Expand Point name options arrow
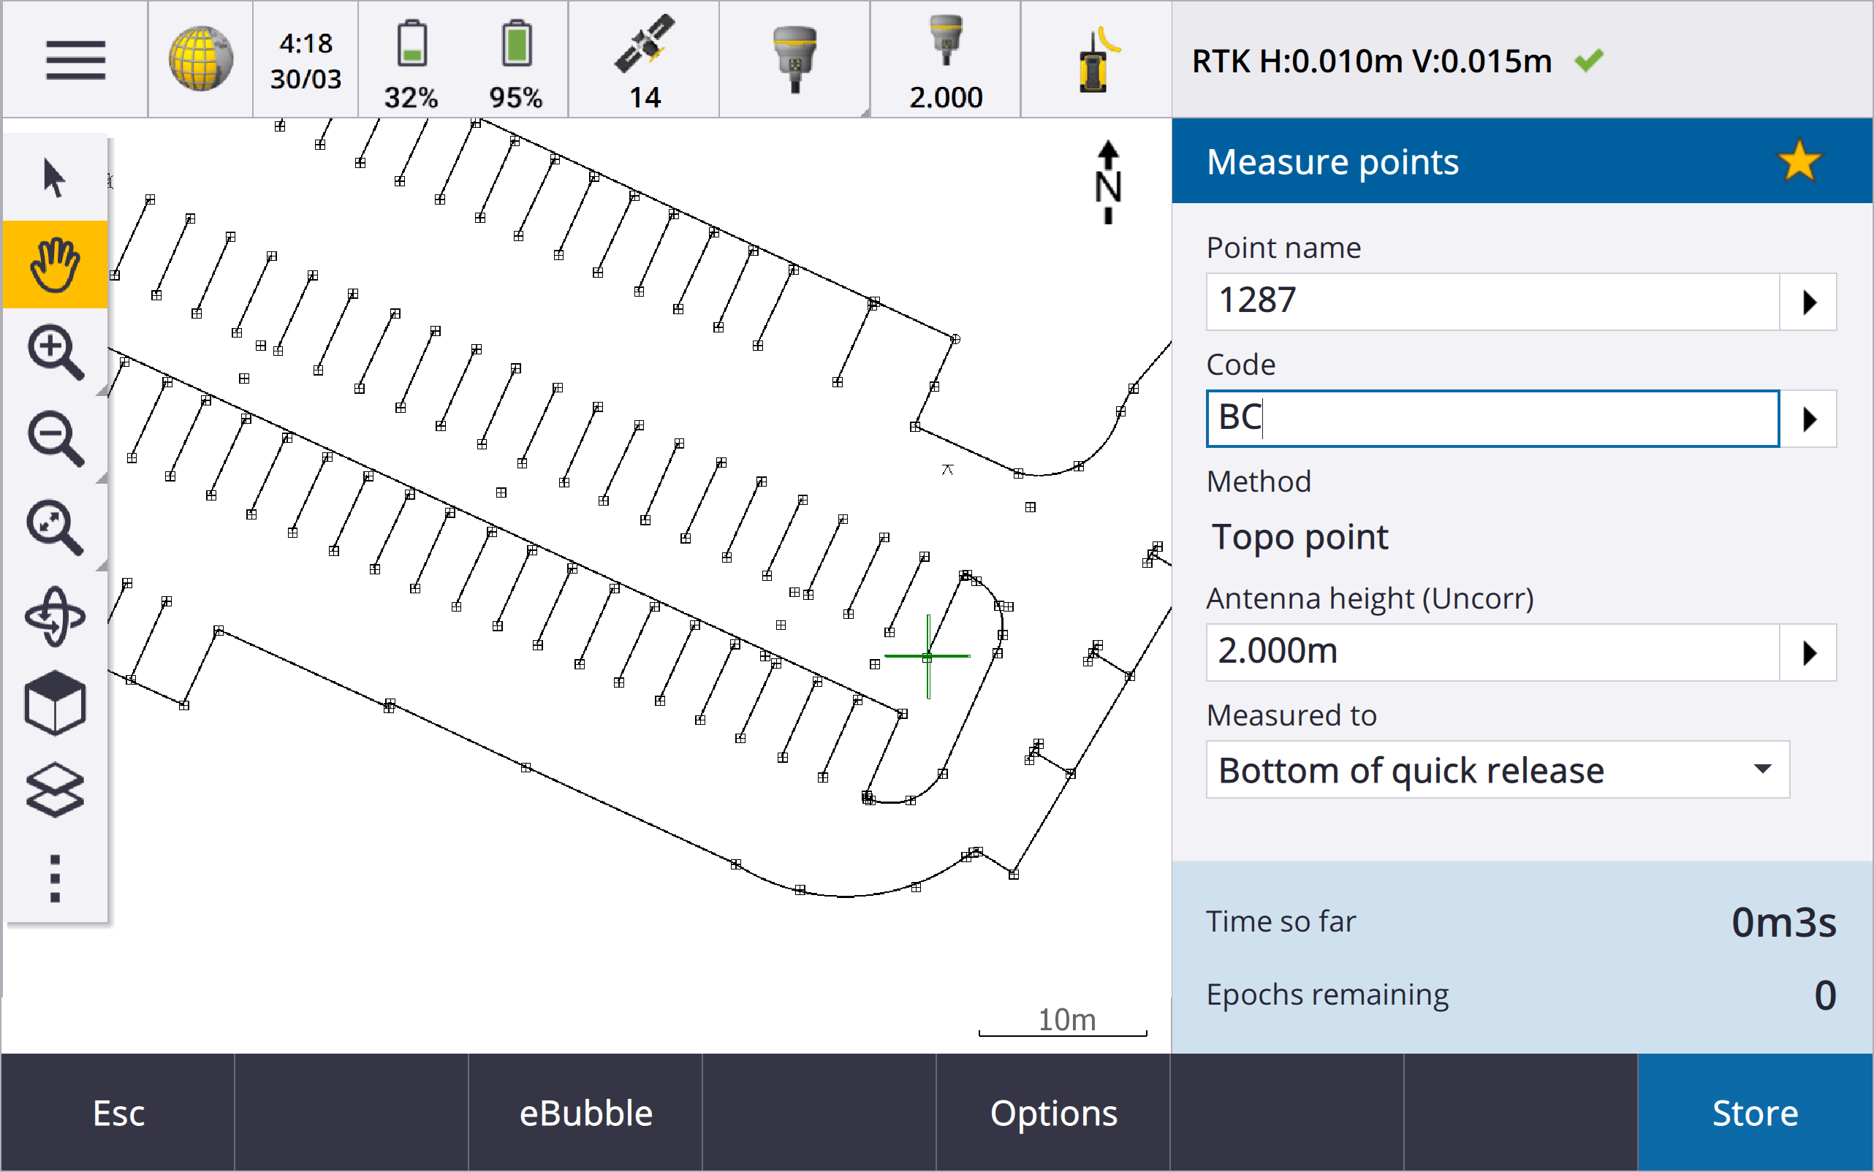Screen dimensions: 1874x1172 pos(1808,302)
